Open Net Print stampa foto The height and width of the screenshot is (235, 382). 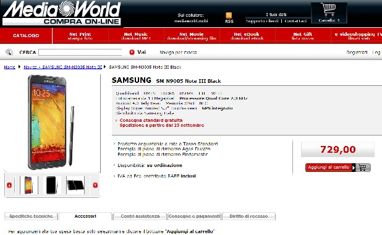click(80, 36)
